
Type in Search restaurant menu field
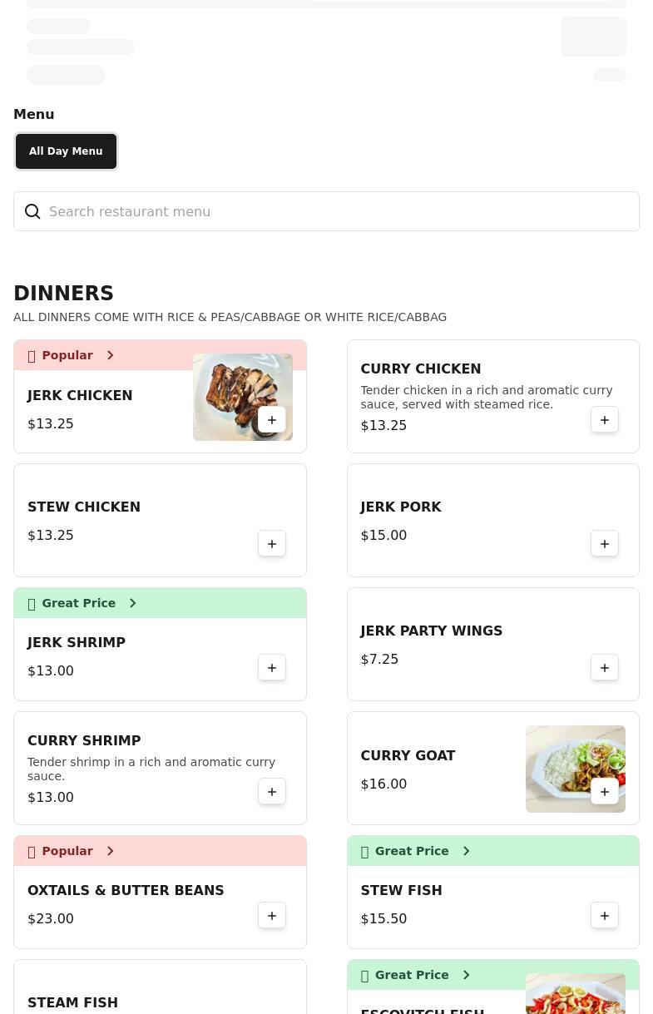pyautogui.click(x=333, y=212)
